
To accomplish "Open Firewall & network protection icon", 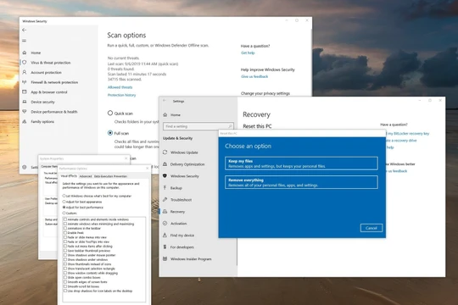I will pos(25,82).
